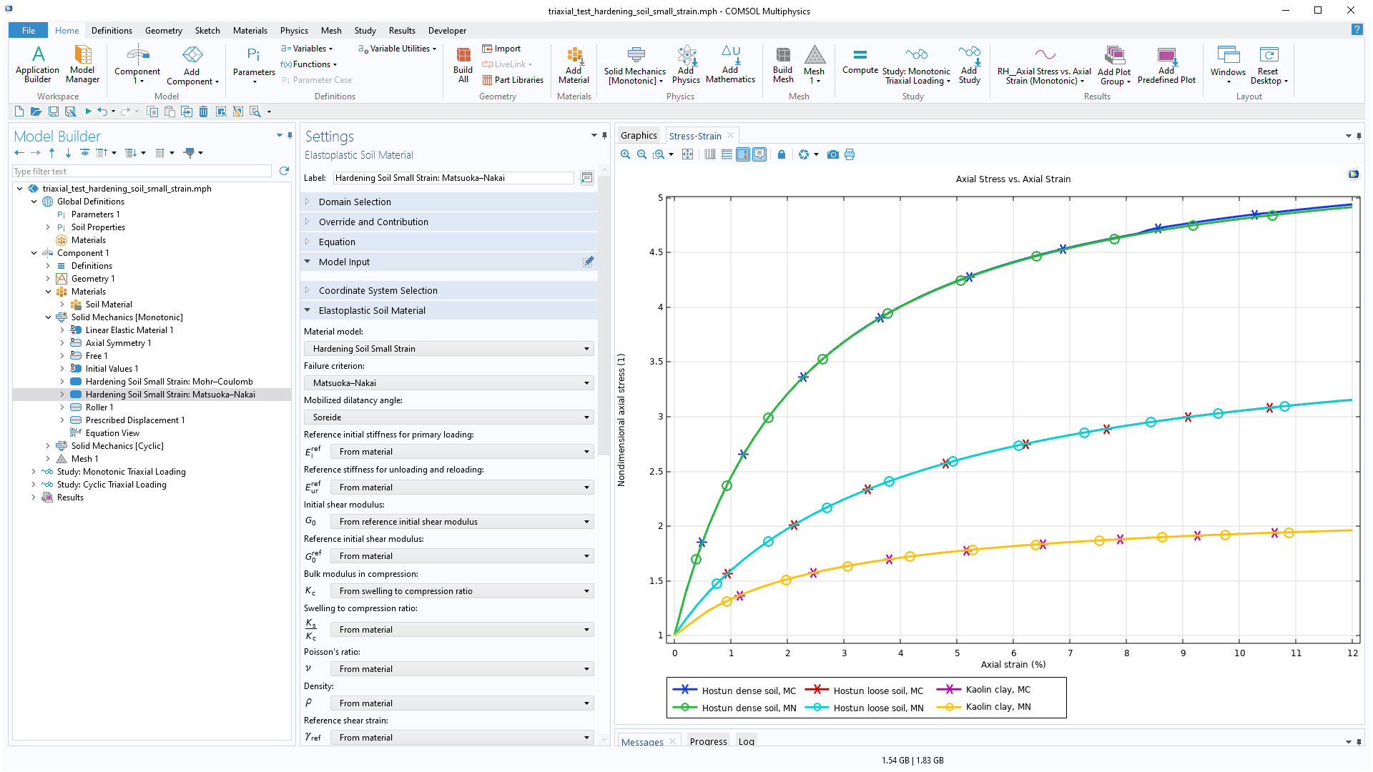Open Application Builder

click(x=38, y=64)
